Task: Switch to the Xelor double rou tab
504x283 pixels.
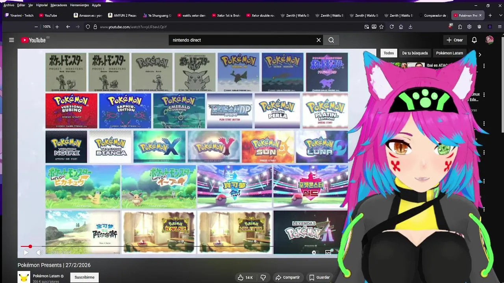Action: 261,15
